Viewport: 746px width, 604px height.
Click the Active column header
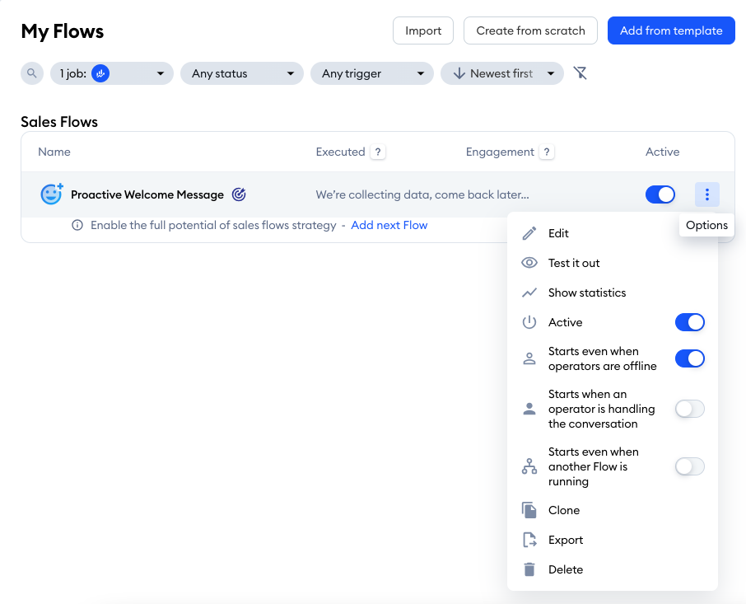(x=662, y=152)
